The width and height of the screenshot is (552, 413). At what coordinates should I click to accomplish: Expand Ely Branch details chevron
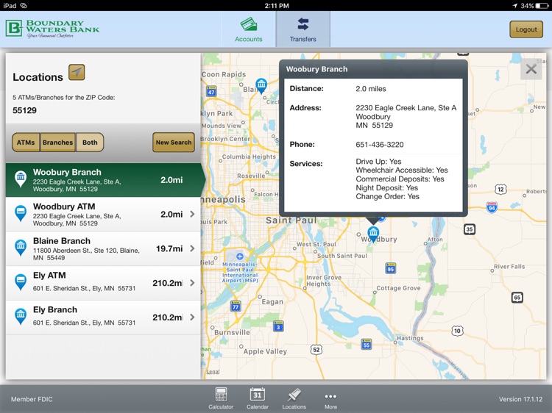[192, 317]
